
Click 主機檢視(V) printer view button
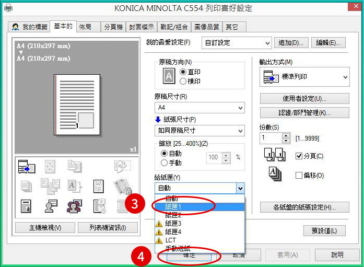(45, 228)
